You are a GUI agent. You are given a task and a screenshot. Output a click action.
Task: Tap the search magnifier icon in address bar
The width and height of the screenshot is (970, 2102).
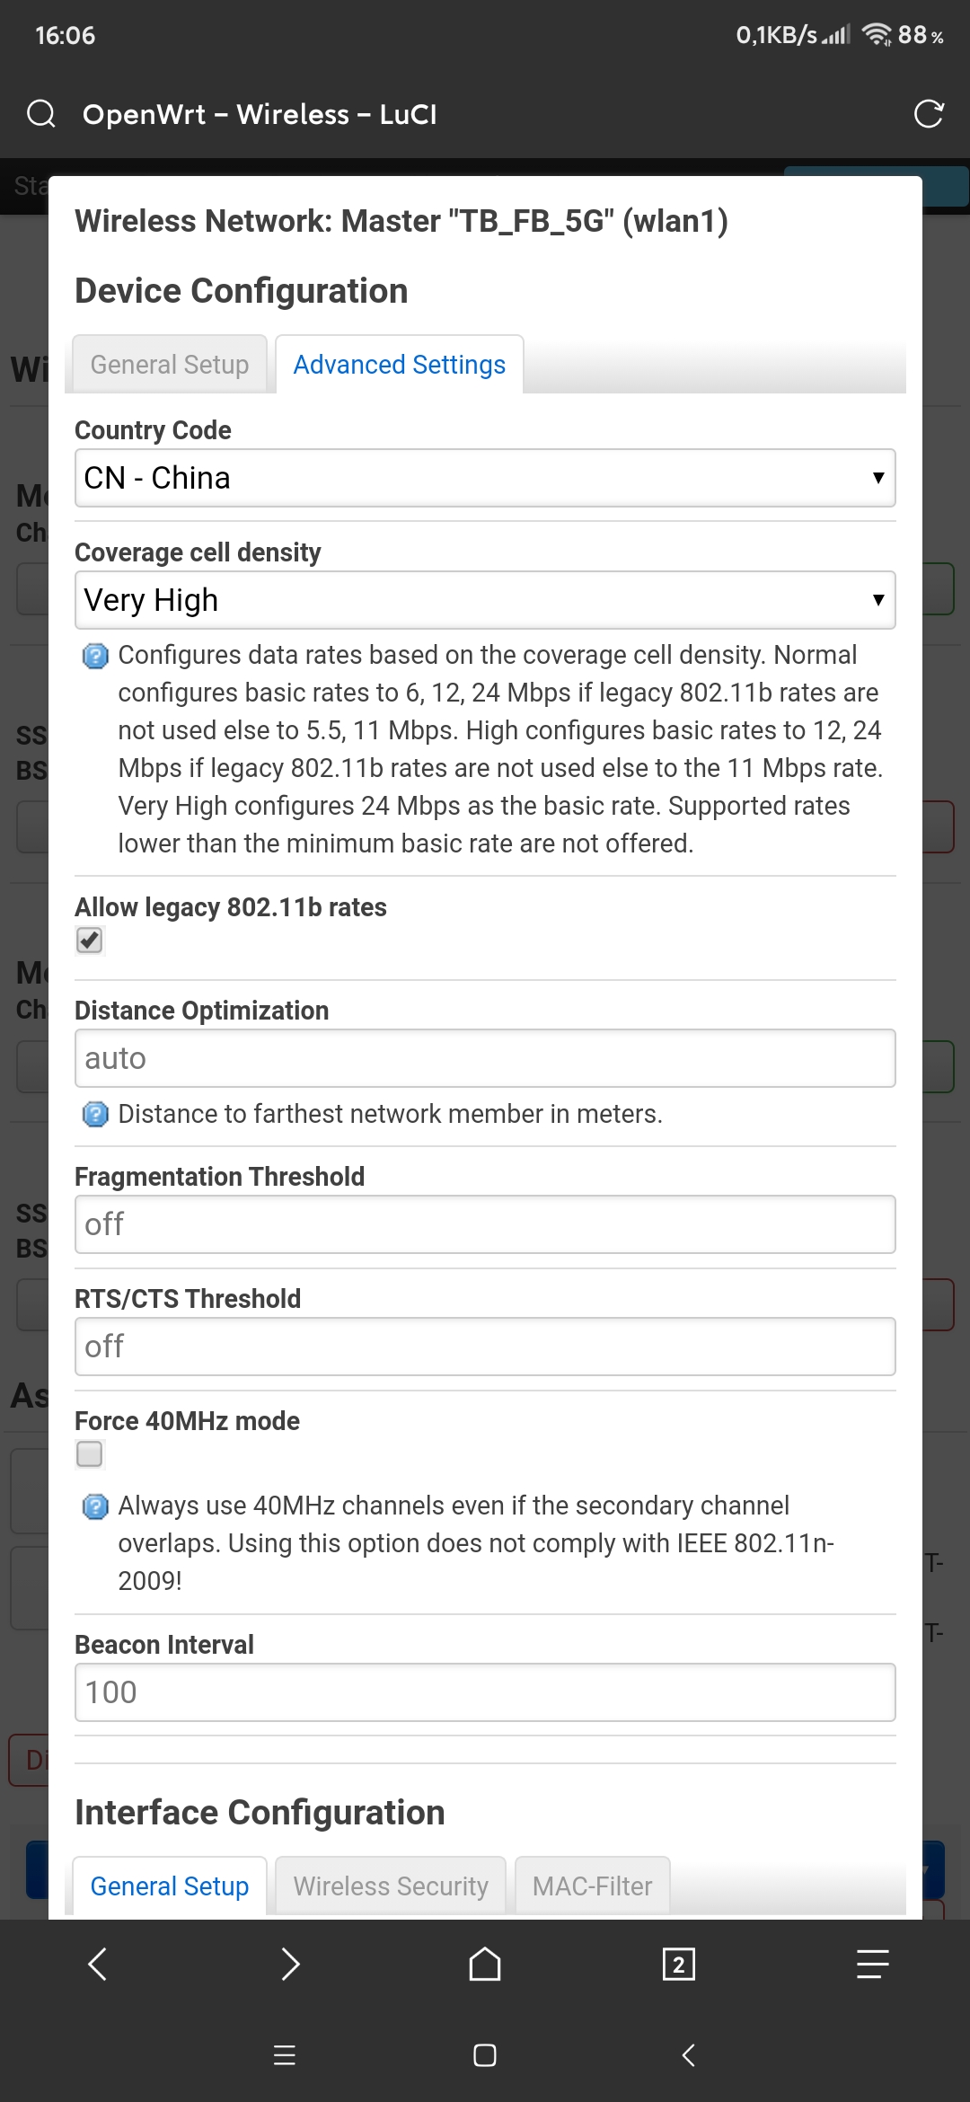pyautogui.click(x=41, y=114)
